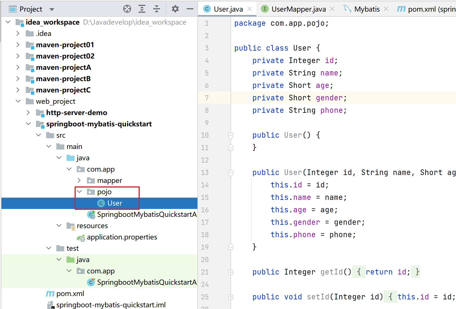Click line number 7 in the gutter
This screenshot has height=309, width=456.
[x=207, y=98]
